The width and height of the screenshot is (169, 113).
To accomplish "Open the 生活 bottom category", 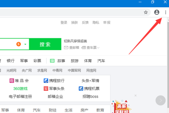I will point(68,110).
